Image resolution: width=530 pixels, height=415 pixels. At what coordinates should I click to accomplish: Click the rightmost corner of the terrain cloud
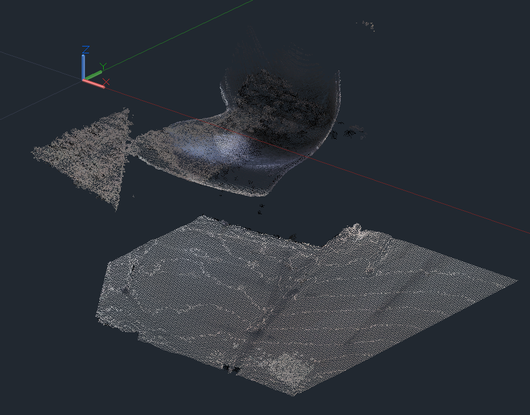pos(515,281)
